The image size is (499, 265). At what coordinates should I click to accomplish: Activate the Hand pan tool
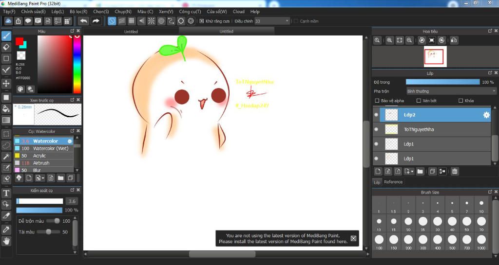(x=6, y=241)
